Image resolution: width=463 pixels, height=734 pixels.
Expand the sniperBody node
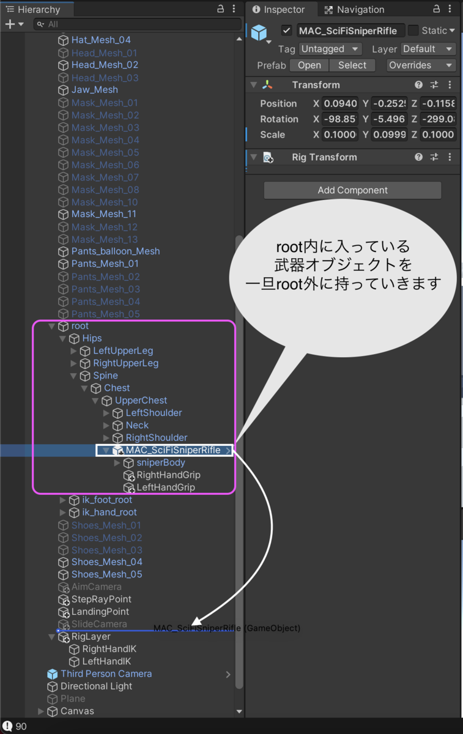coord(117,463)
